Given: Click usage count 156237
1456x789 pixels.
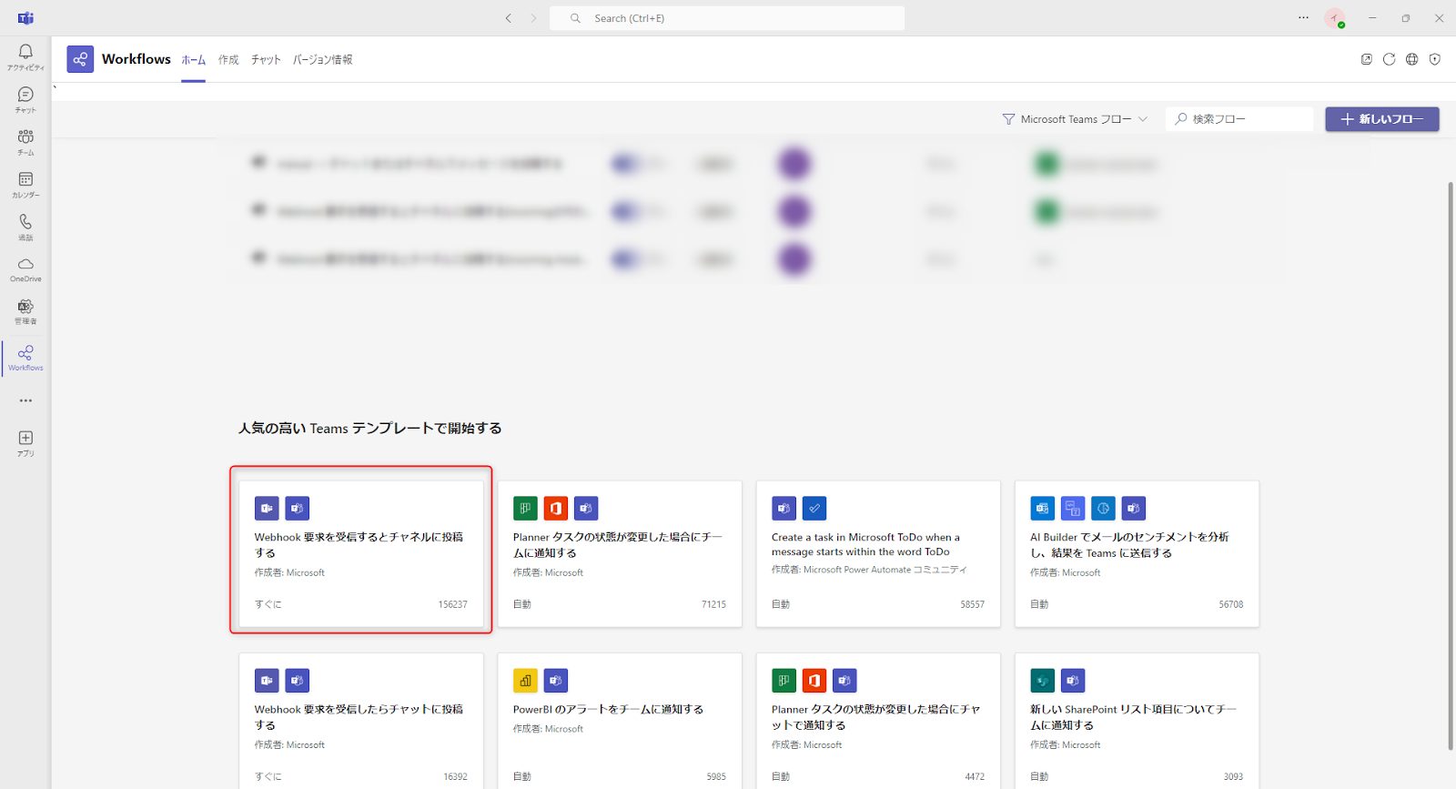Looking at the screenshot, I should 452,604.
